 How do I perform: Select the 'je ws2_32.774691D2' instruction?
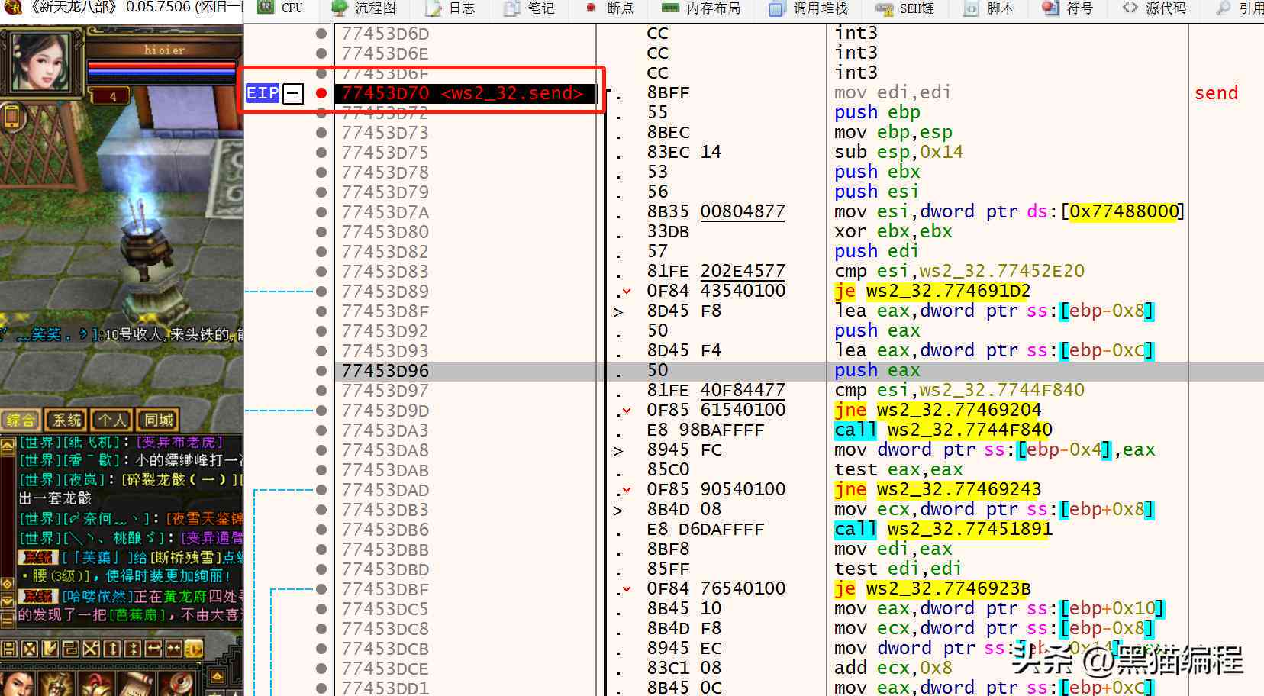932,292
